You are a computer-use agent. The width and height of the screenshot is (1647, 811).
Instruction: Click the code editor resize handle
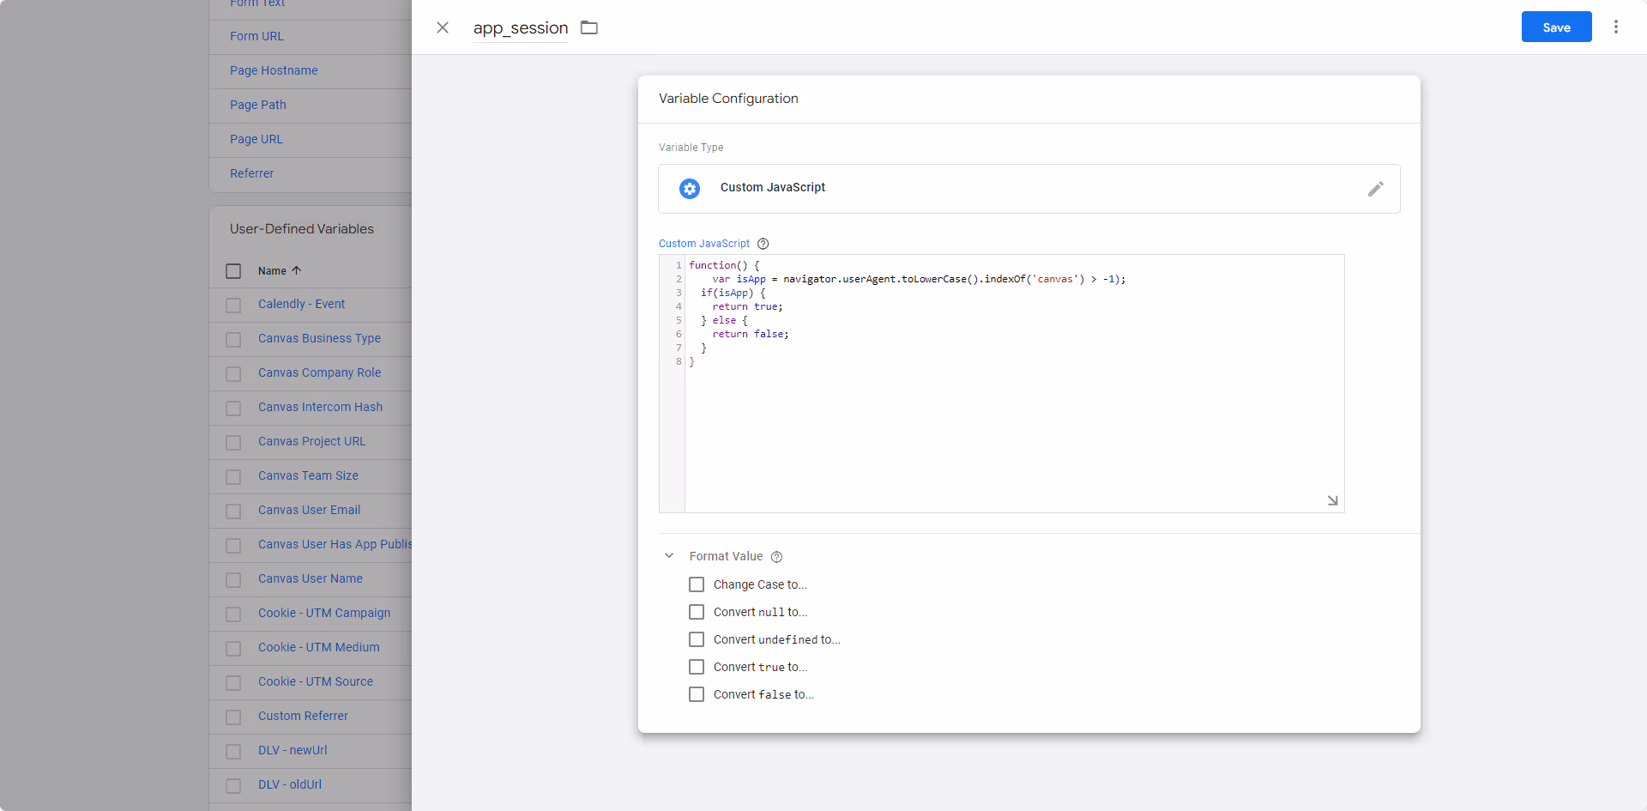[x=1333, y=500]
